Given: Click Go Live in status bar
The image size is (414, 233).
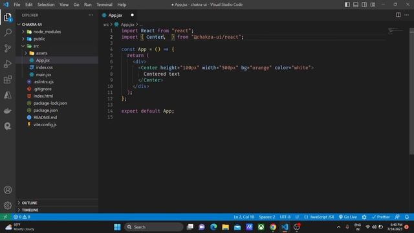Looking at the screenshot, I should (348, 217).
